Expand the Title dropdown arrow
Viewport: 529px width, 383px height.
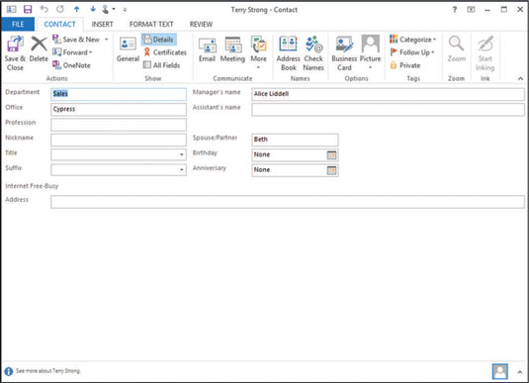coord(182,154)
